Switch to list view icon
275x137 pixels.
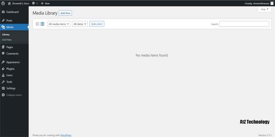tap(37, 24)
